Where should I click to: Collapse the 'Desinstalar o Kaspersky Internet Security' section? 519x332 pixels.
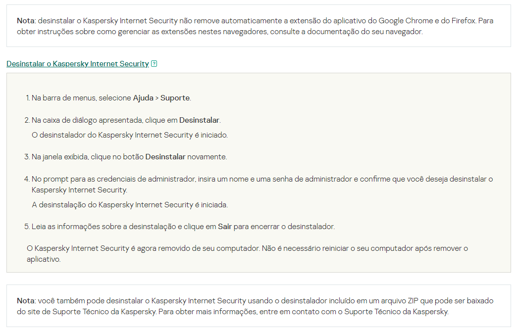click(78, 64)
